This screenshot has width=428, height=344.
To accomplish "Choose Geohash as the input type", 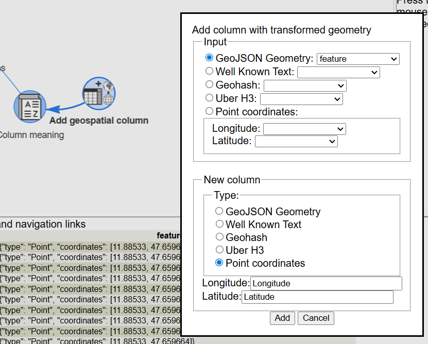I will point(209,84).
